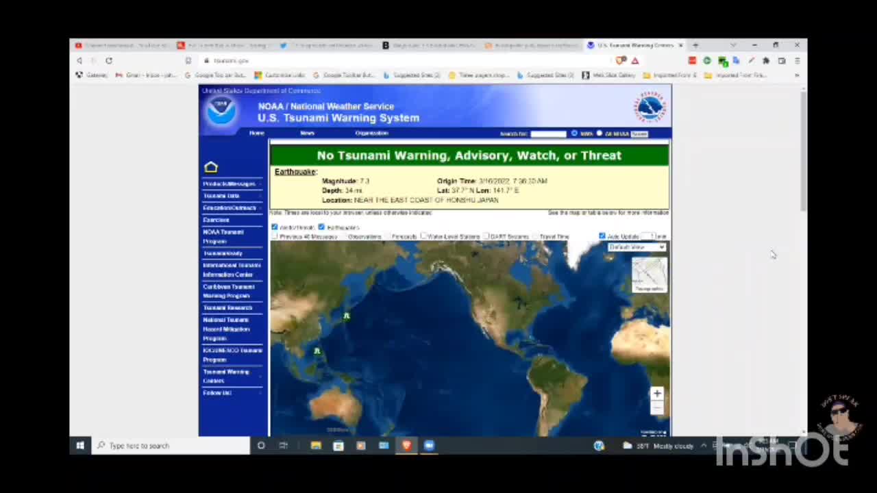877x493 pixels.
Task: Click the Windows Start button
Action: [x=80, y=446]
